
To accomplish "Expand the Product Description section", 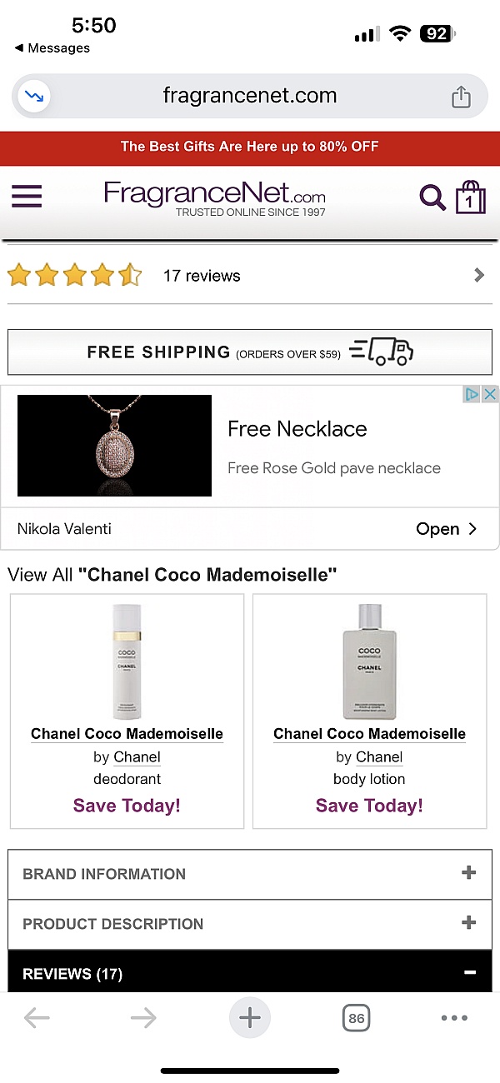I will (x=468, y=923).
